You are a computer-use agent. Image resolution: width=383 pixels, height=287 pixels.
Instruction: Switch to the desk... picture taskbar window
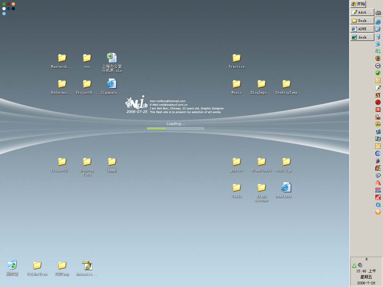click(362, 37)
